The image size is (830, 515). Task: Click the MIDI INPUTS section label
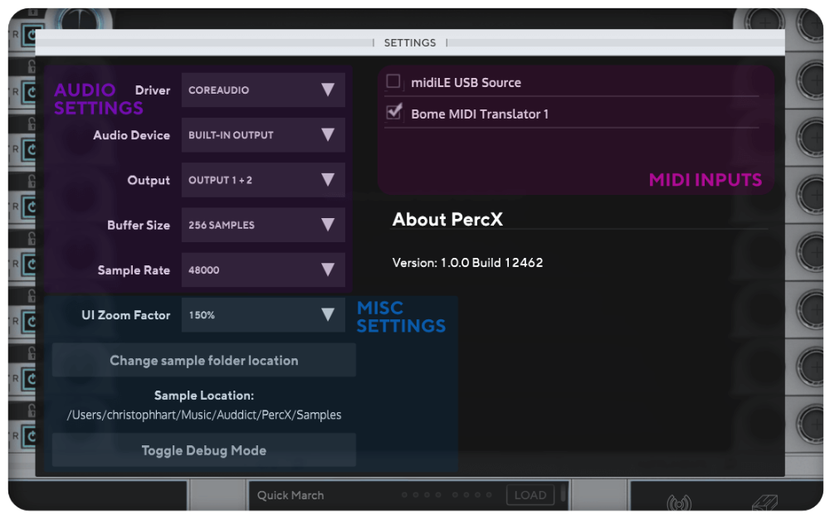coord(705,180)
